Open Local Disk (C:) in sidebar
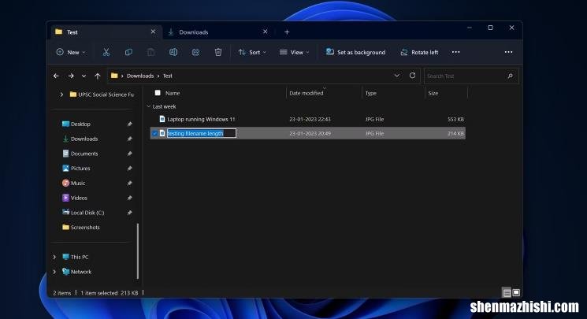Image resolution: width=587 pixels, height=319 pixels. coord(83,213)
